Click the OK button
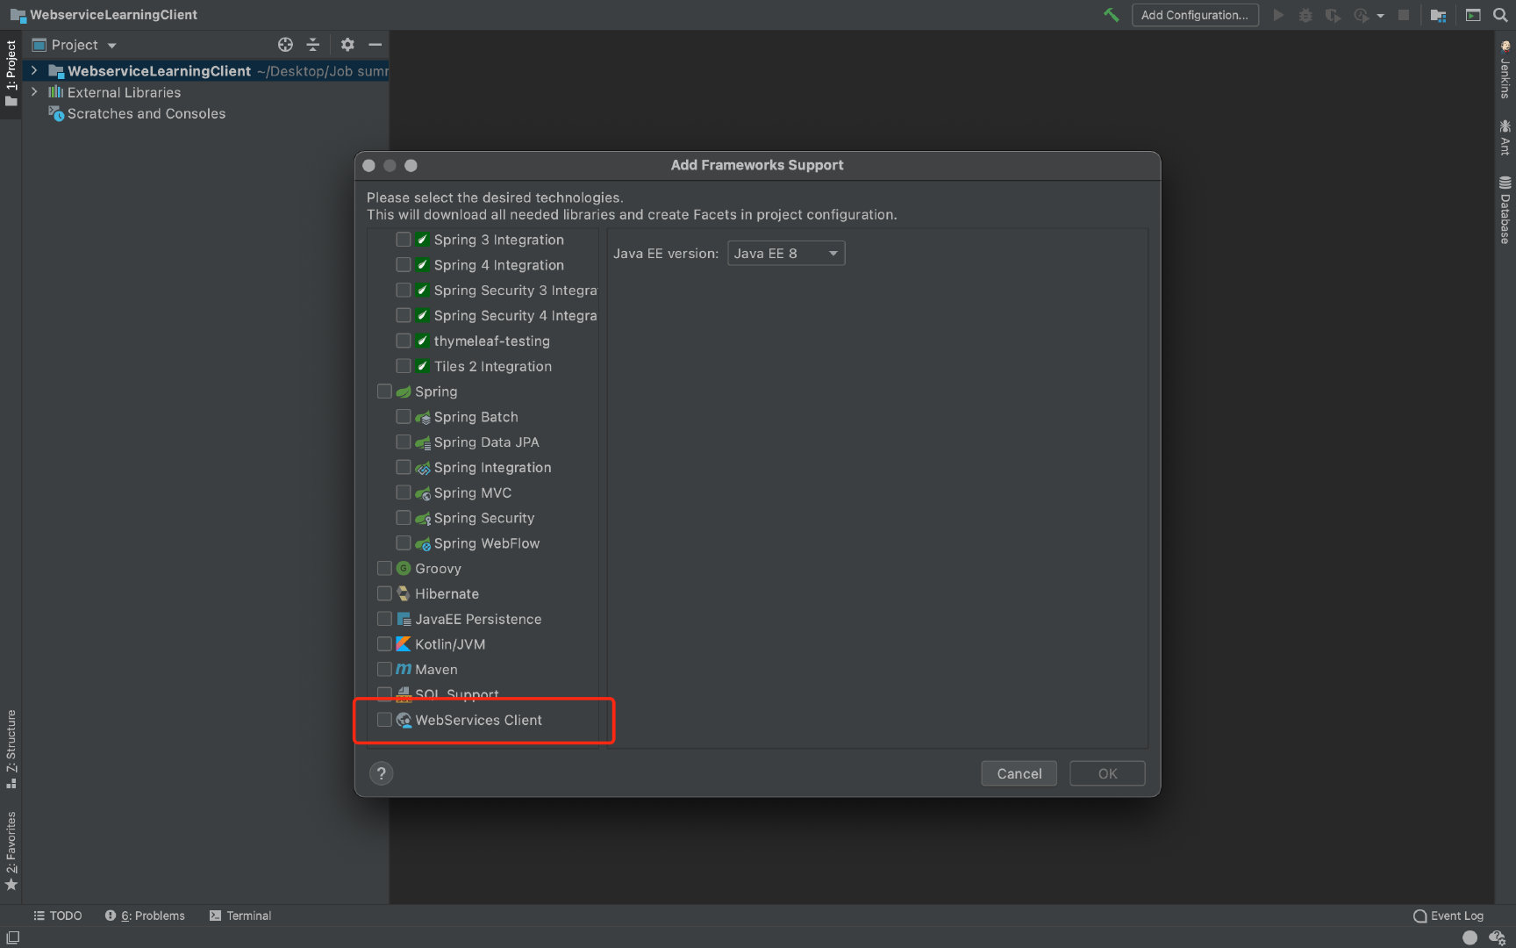Viewport: 1516px width, 948px height. pos(1107,773)
